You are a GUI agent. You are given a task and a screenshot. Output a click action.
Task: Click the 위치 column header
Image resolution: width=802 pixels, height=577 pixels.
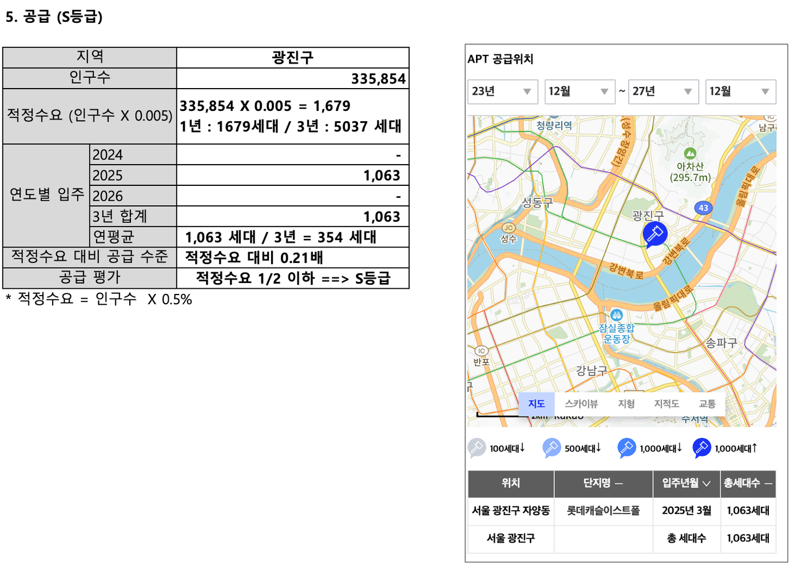coord(511,484)
